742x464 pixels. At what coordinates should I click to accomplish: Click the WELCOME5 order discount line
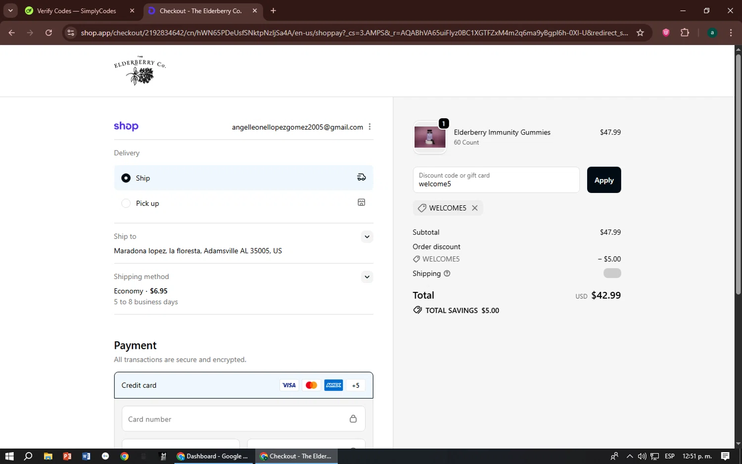(516, 259)
